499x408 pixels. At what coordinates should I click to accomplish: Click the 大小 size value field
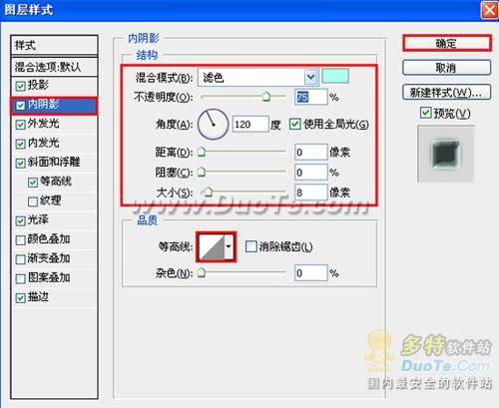(x=311, y=192)
